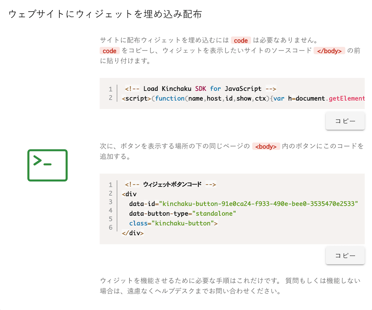Click the green terminal prompt icon

tap(48, 165)
